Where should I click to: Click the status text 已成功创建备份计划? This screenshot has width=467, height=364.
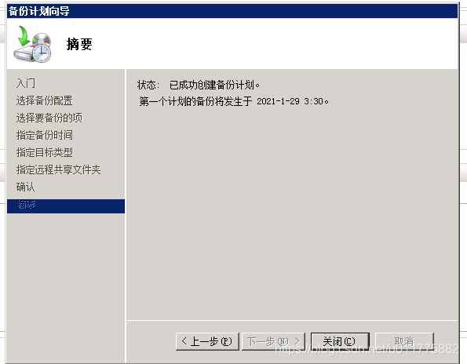pos(214,86)
